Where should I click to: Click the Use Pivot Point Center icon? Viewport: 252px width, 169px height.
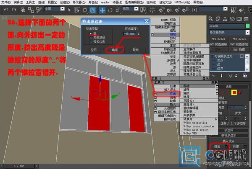[x=143, y=10]
